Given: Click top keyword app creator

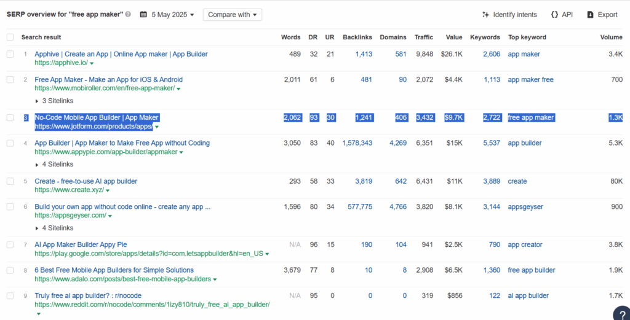Looking at the screenshot, I should [525, 244].
